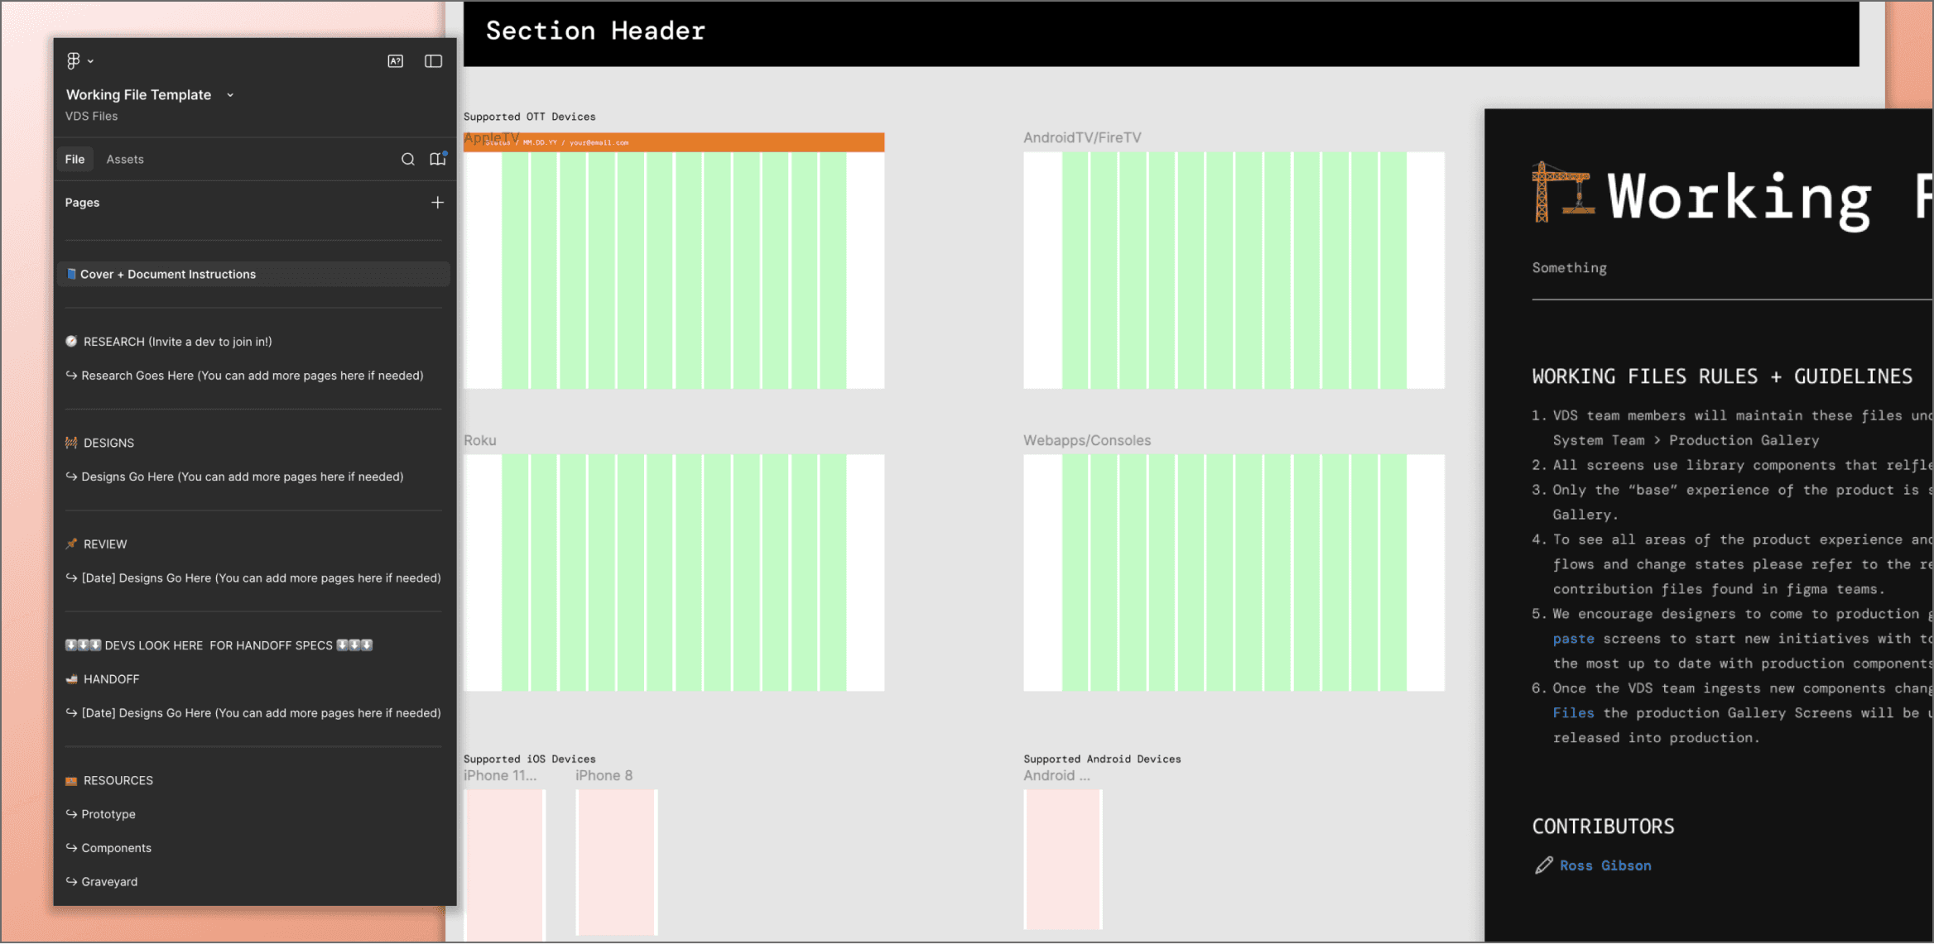1934x944 pixels.
Task: Open the Ross Gibson contributor link
Action: pyautogui.click(x=1605, y=865)
